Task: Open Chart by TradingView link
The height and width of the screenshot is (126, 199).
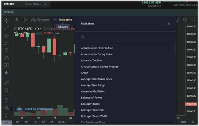Action: 39,109
